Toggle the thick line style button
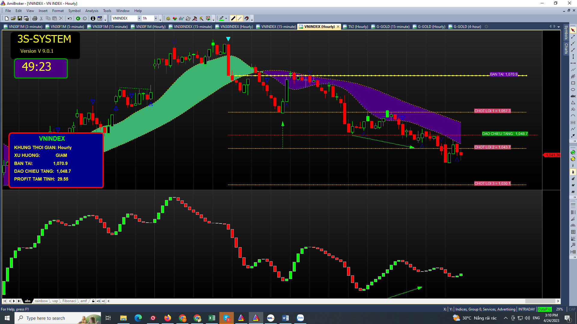The image size is (577, 324). (233, 19)
